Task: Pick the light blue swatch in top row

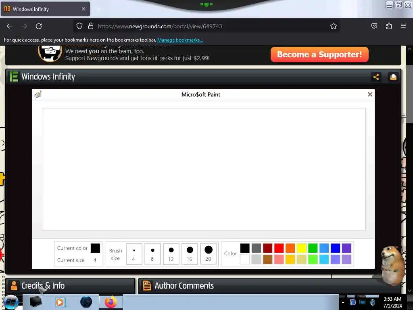Action: pos(324,248)
